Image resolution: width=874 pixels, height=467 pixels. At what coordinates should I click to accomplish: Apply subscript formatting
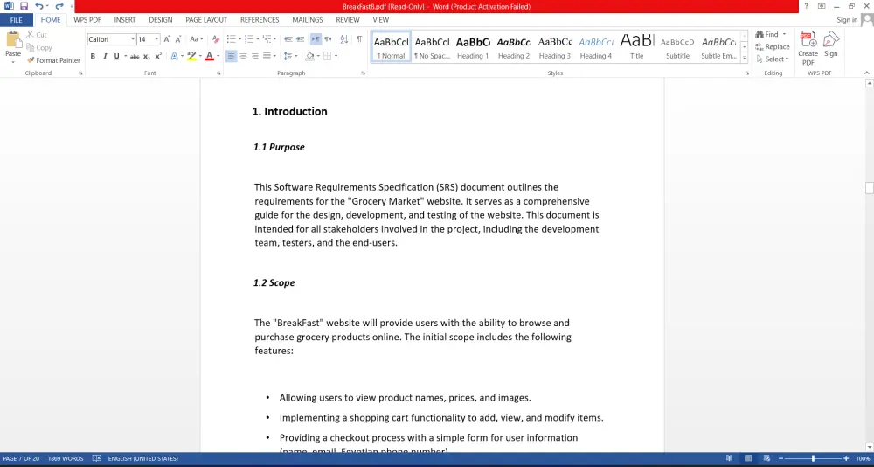point(147,56)
